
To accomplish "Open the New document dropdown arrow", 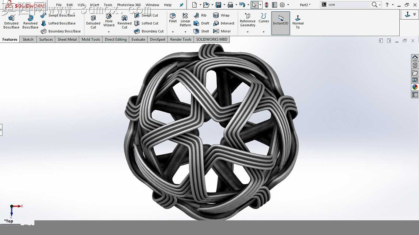I will coord(200,5).
